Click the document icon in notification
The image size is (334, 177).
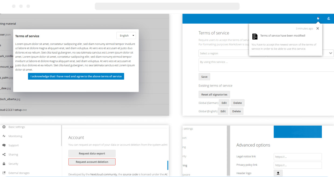point(255,37)
